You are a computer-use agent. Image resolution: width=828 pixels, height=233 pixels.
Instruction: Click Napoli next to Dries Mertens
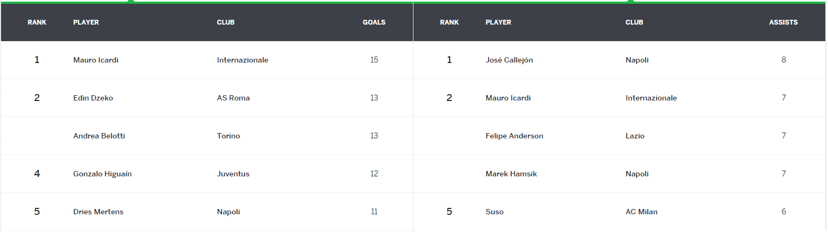[x=228, y=212]
